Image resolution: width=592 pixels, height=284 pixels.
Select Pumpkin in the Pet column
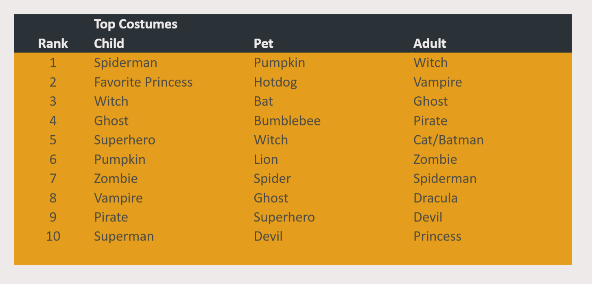[280, 63]
